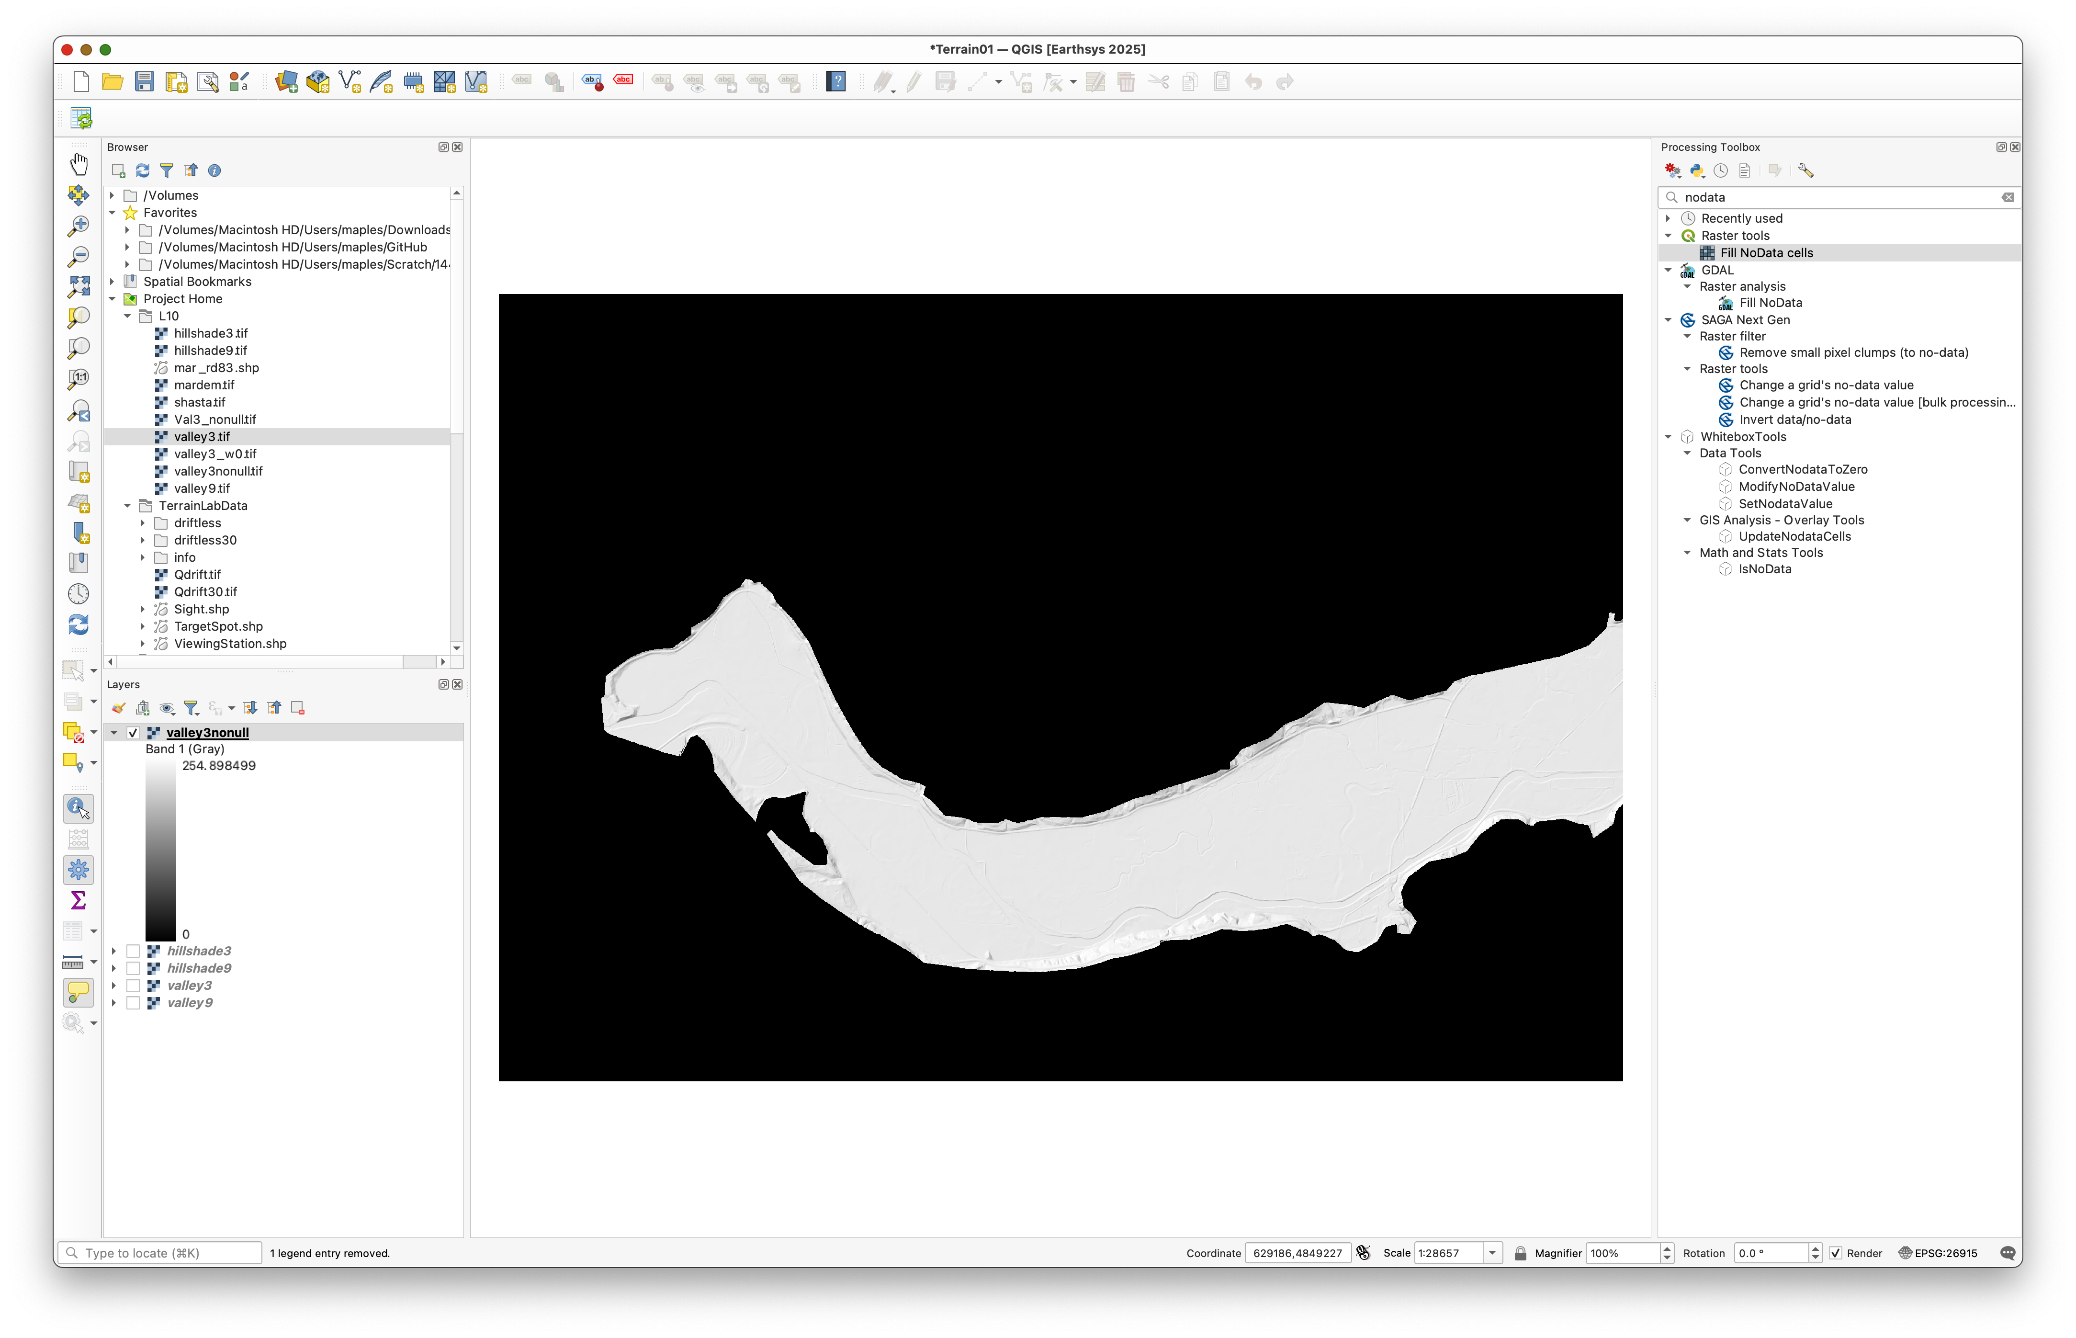Viewport: 2076px width, 1338px height.
Task: Clear the nodata search field
Action: [x=2008, y=197]
